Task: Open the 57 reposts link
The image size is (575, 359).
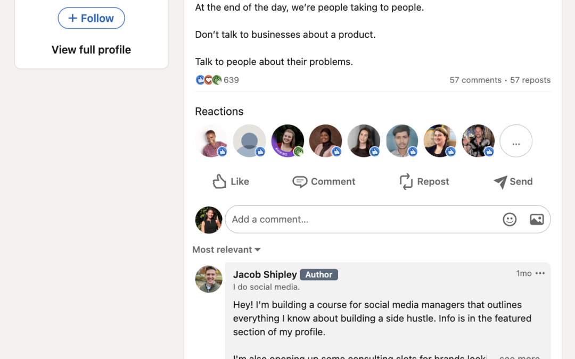Action: click(x=530, y=80)
